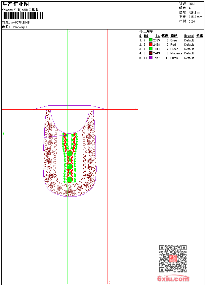Click the stitch count value '8566'

192,4
